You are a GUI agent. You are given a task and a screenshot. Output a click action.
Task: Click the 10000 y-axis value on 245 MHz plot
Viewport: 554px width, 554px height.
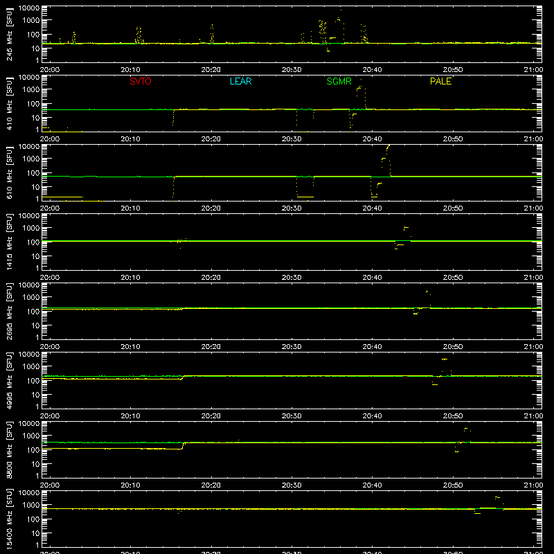tap(29, 8)
